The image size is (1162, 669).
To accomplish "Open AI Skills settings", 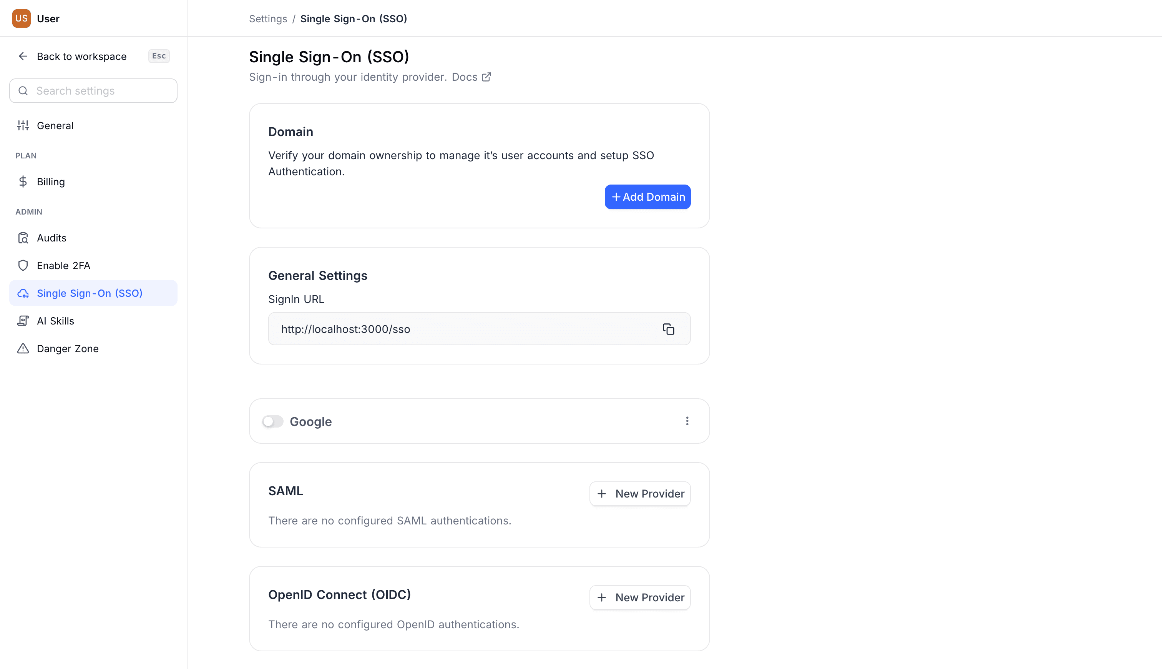I will coord(93,321).
